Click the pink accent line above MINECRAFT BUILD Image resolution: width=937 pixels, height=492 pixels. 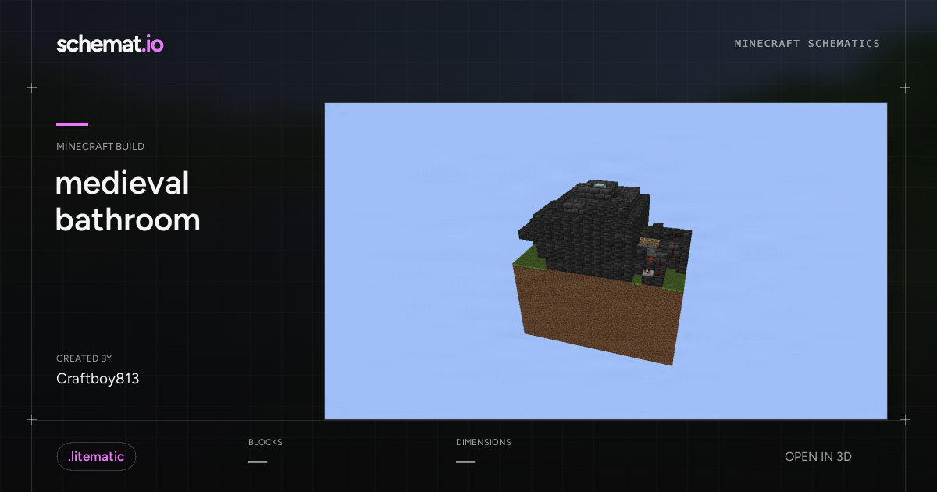pyautogui.click(x=72, y=124)
